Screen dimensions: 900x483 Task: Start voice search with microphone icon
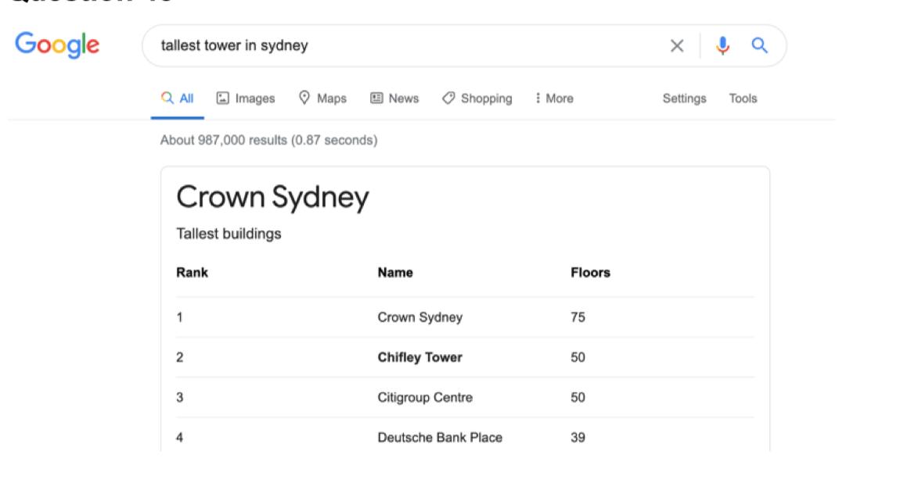[722, 46]
